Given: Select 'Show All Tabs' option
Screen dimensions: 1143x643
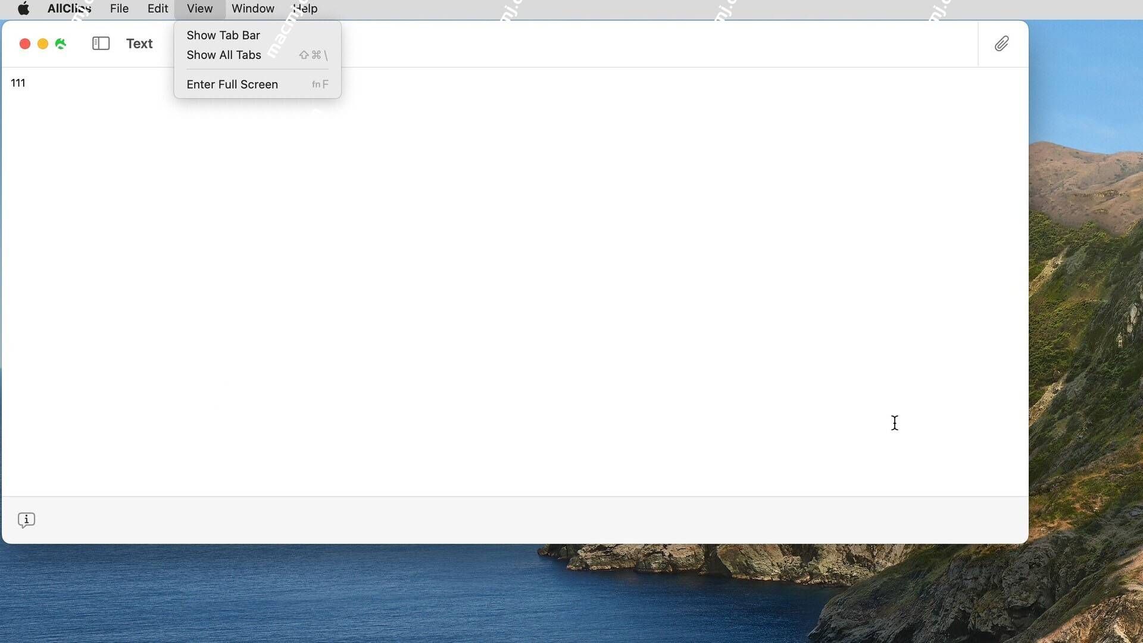Looking at the screenshot, I should [224, 54].
